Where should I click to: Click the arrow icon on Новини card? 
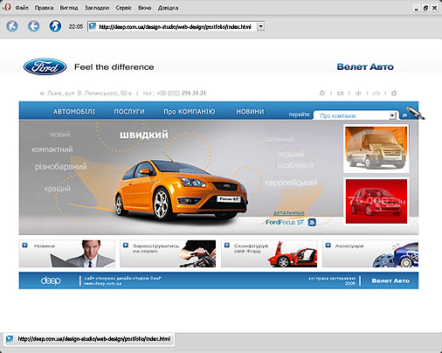click(24, 246)
